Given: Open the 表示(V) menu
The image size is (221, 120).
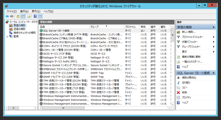Looking at the screenshot, I should coord(36,11).
